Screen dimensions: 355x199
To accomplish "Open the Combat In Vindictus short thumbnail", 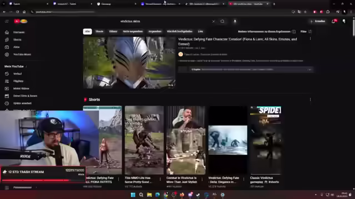I will (x=186, y=140).
